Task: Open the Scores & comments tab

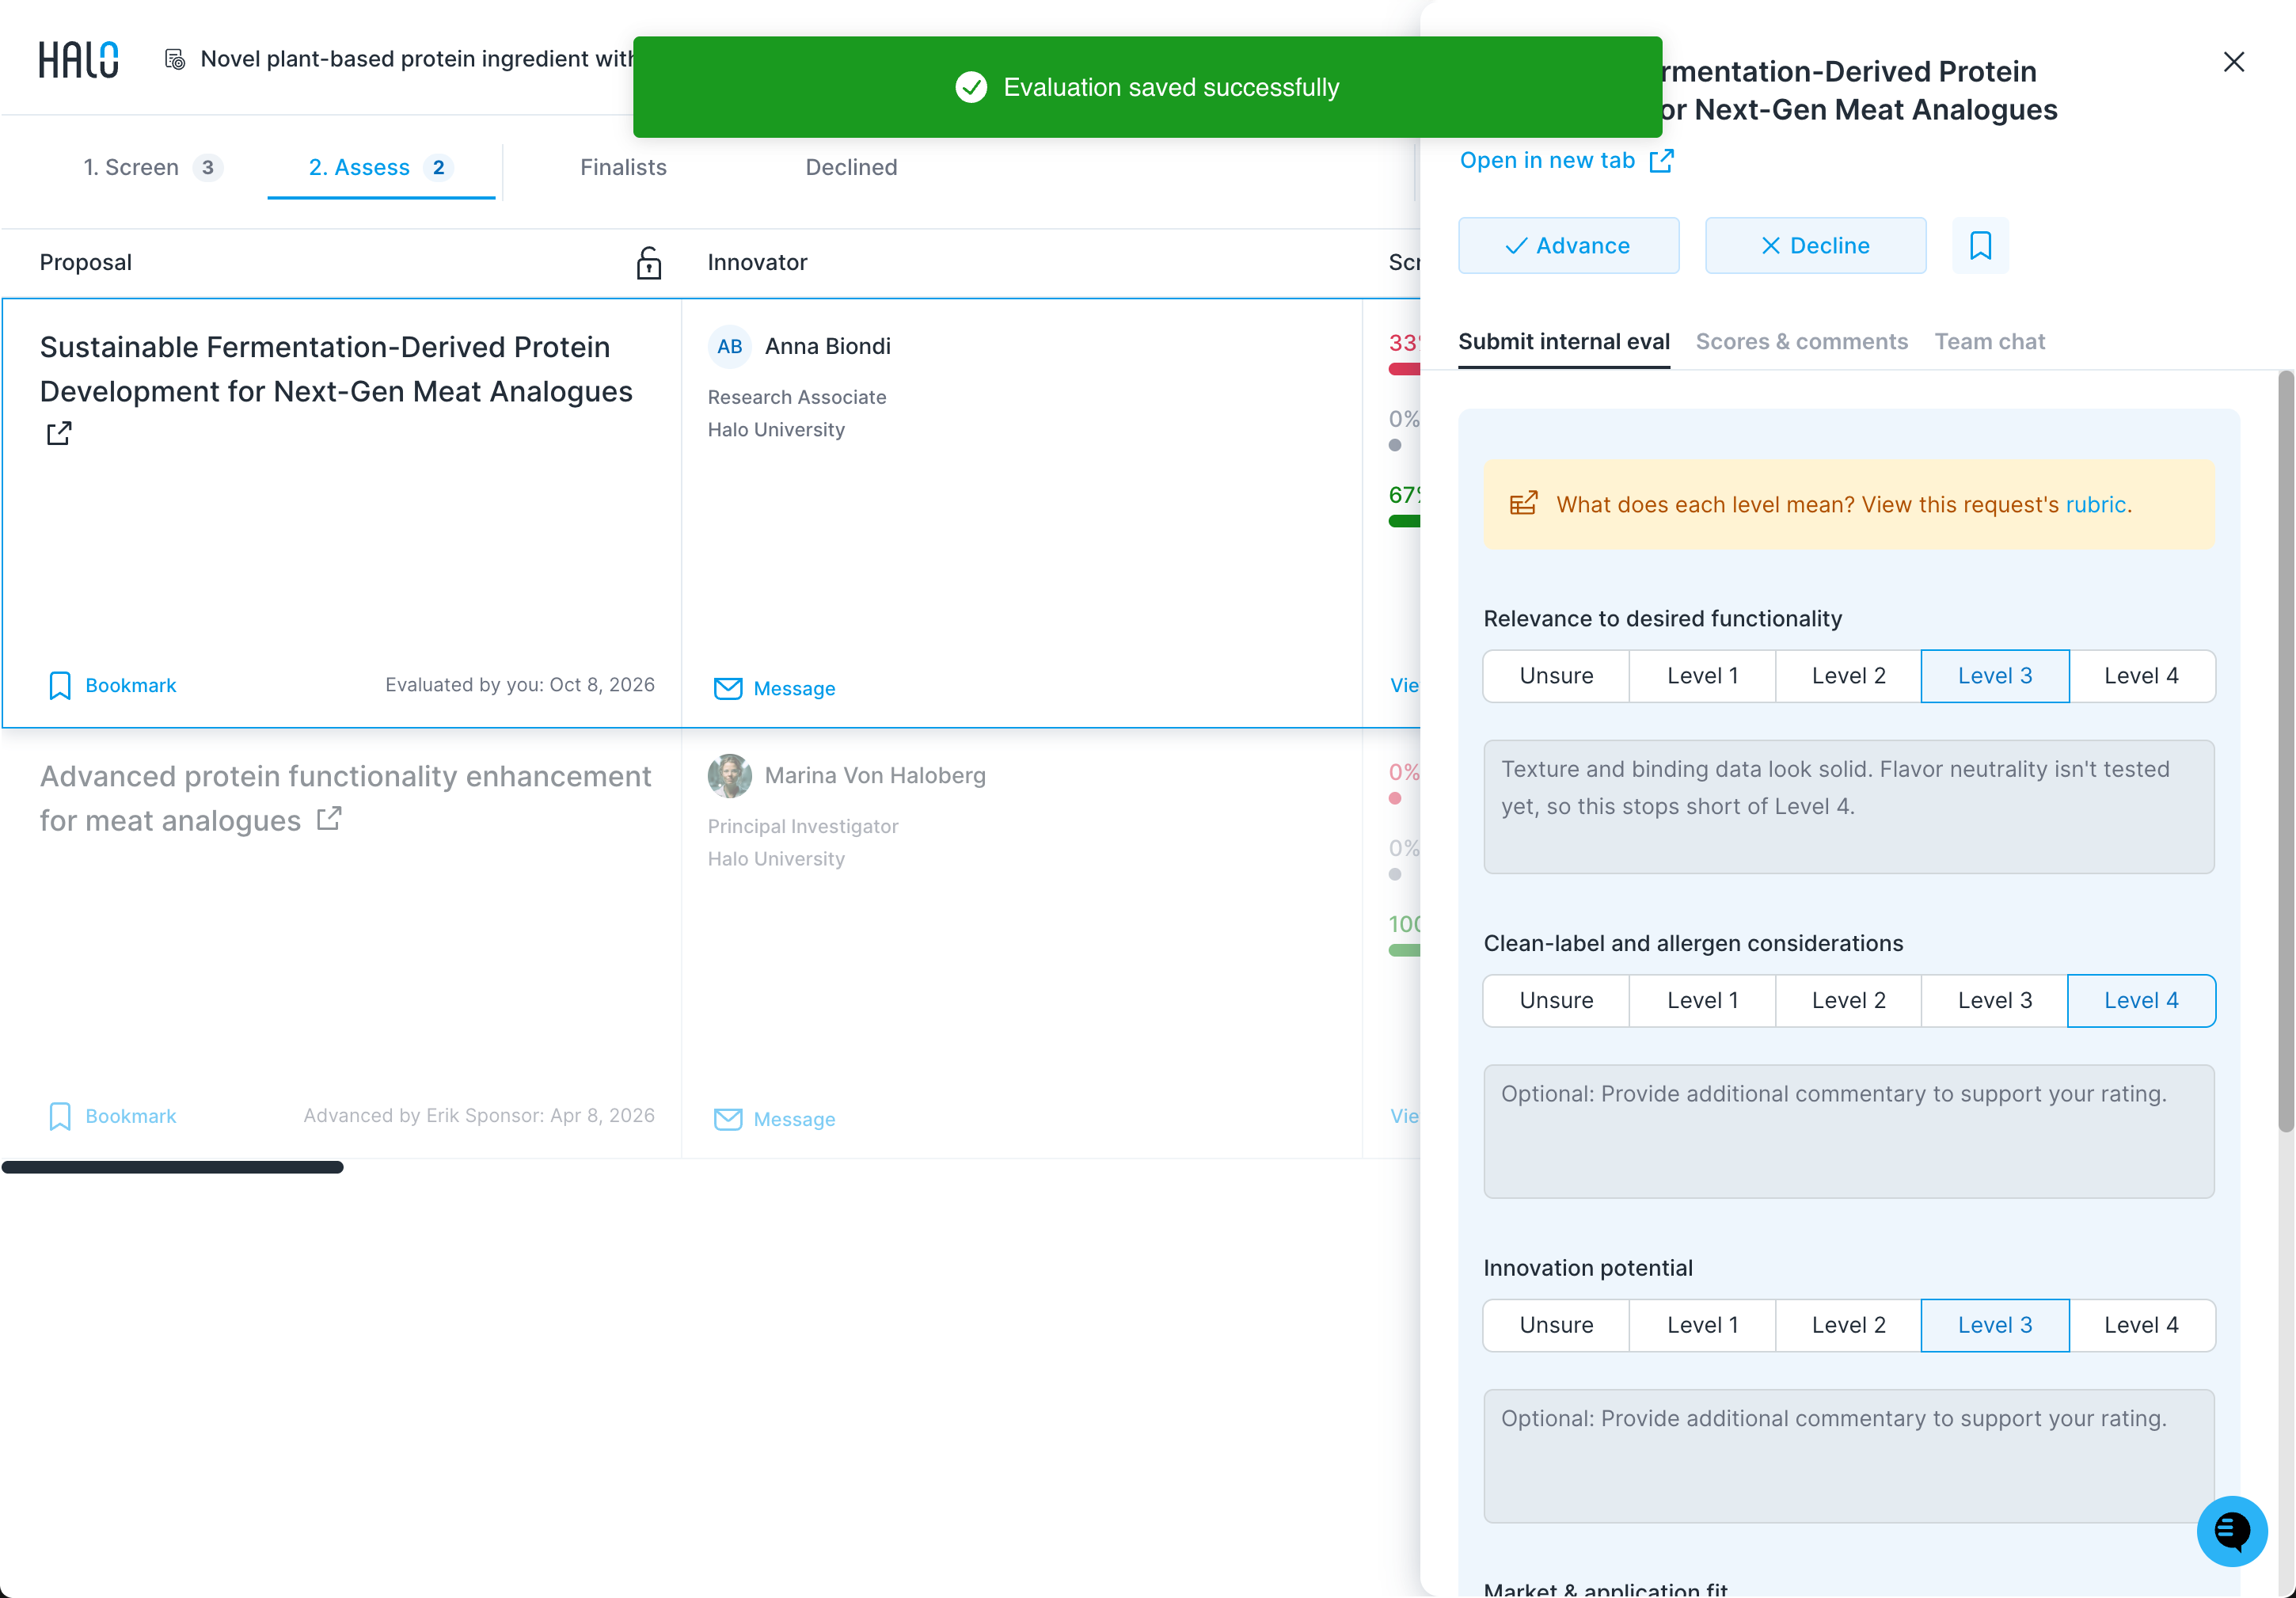Action: (1801, 342)
